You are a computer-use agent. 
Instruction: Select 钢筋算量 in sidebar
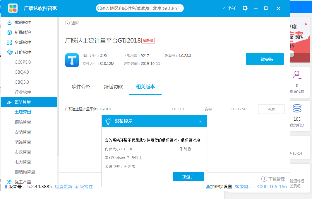(23, 122)
